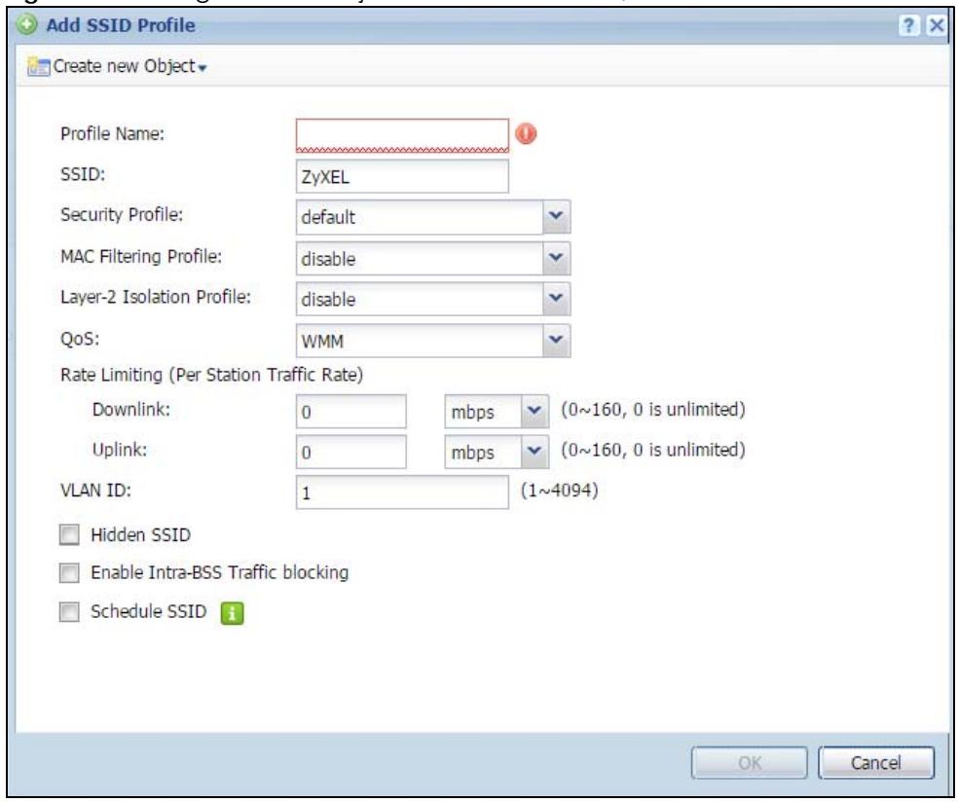Click the Uplink '(0~160, 0 is unlimited)' hint

[x=653, y=450]
